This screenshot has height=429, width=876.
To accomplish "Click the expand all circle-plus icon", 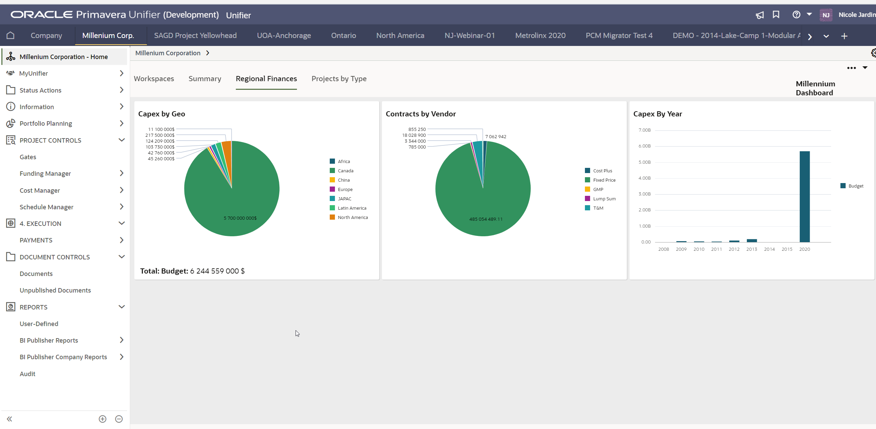I will [x=103, y=419].
